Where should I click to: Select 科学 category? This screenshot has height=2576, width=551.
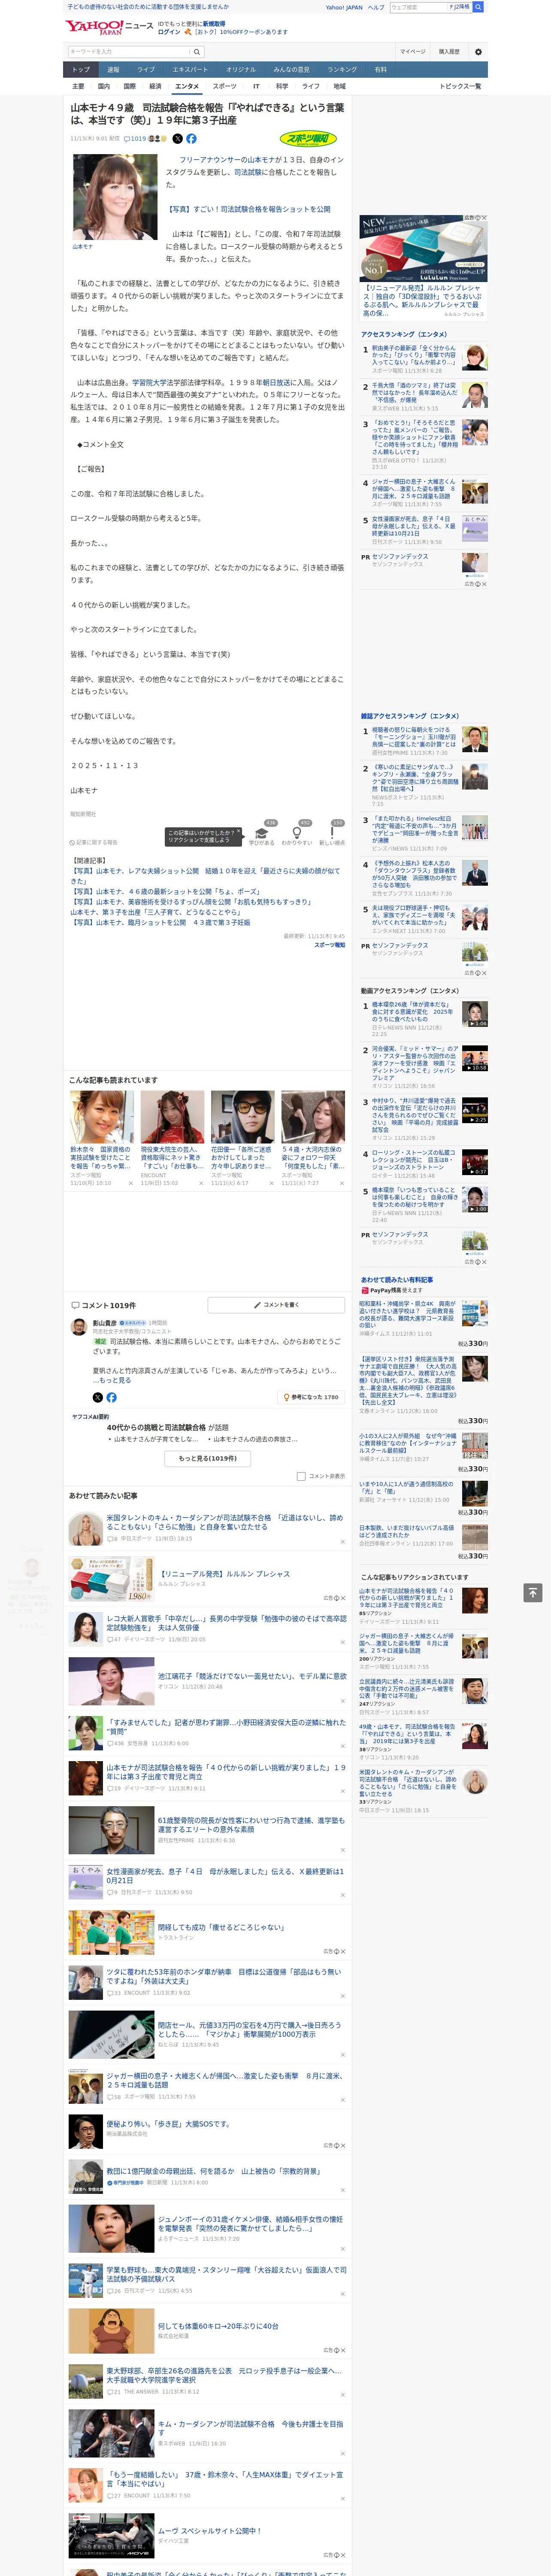pos(282,86)
